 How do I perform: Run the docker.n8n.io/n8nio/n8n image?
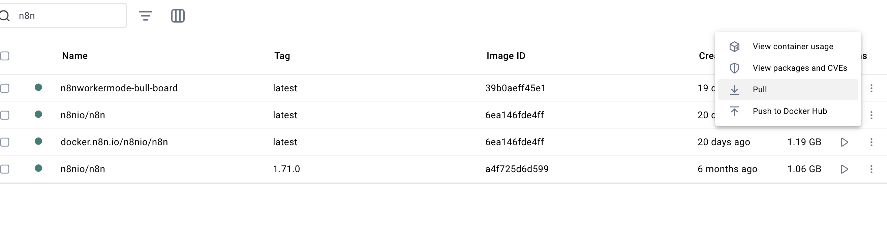click(x=844, y=142)
